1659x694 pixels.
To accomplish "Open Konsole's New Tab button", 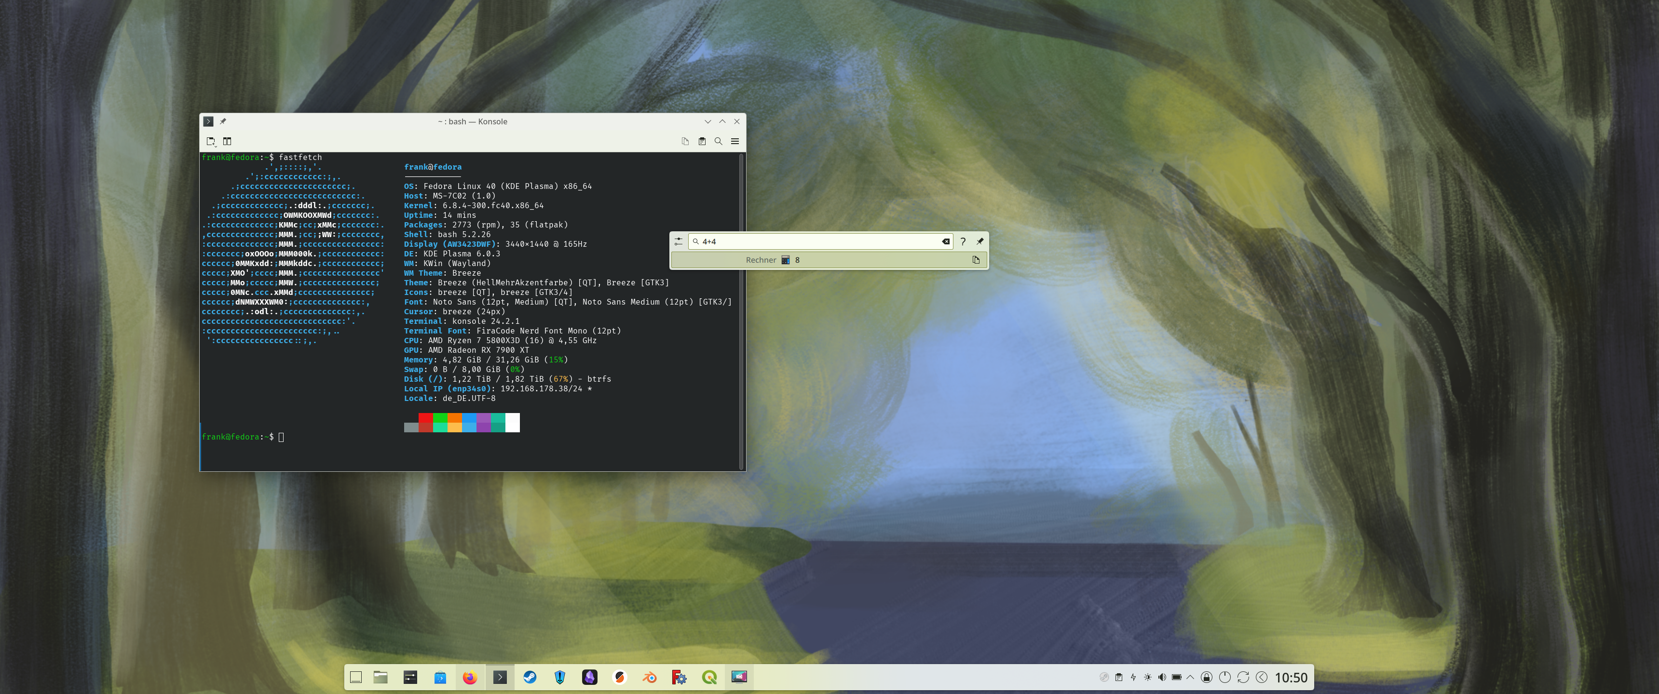I will [x=211, y=141].
